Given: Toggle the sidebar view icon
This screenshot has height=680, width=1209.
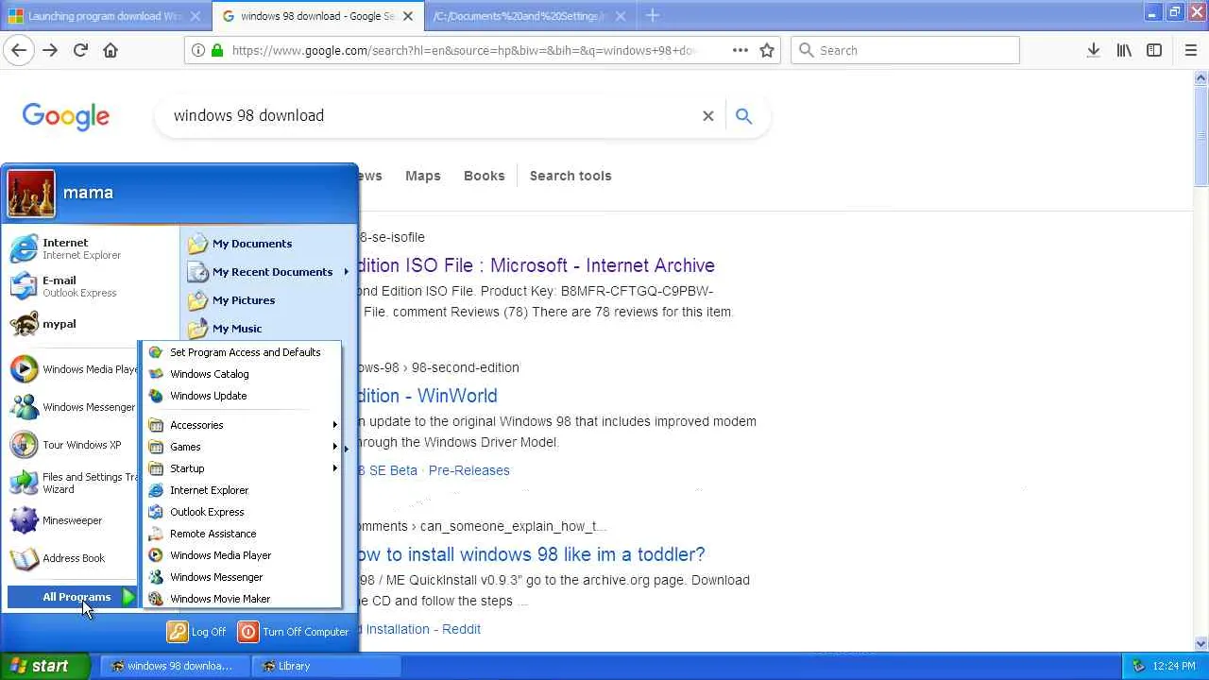Looking at the screenshot, I should pos(1154,50).
